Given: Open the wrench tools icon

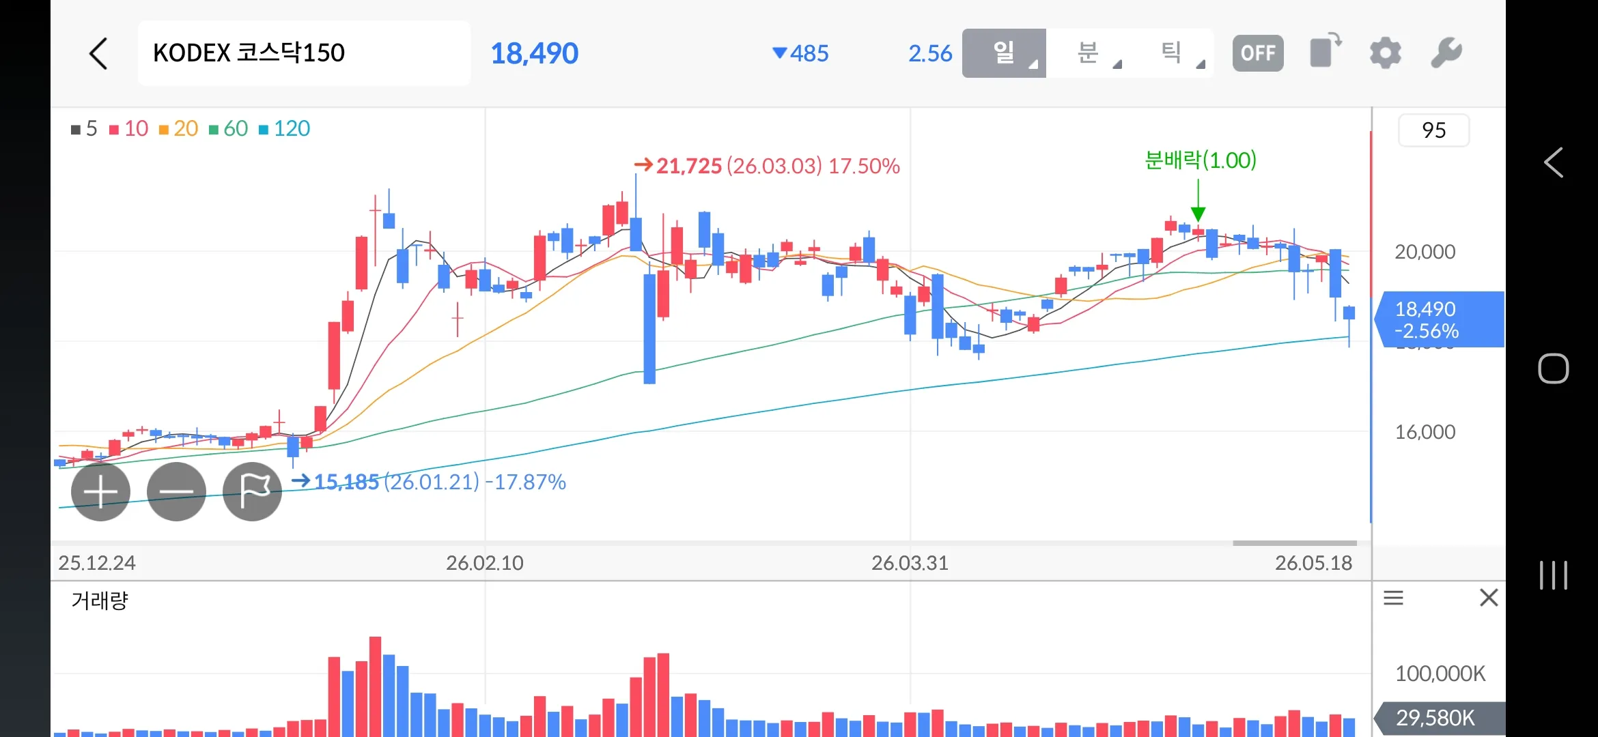Looking at the screenshot, I should 1446,53.
